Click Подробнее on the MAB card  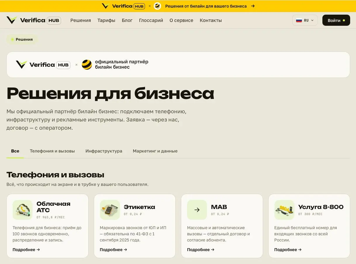click(x=201, y=250)
